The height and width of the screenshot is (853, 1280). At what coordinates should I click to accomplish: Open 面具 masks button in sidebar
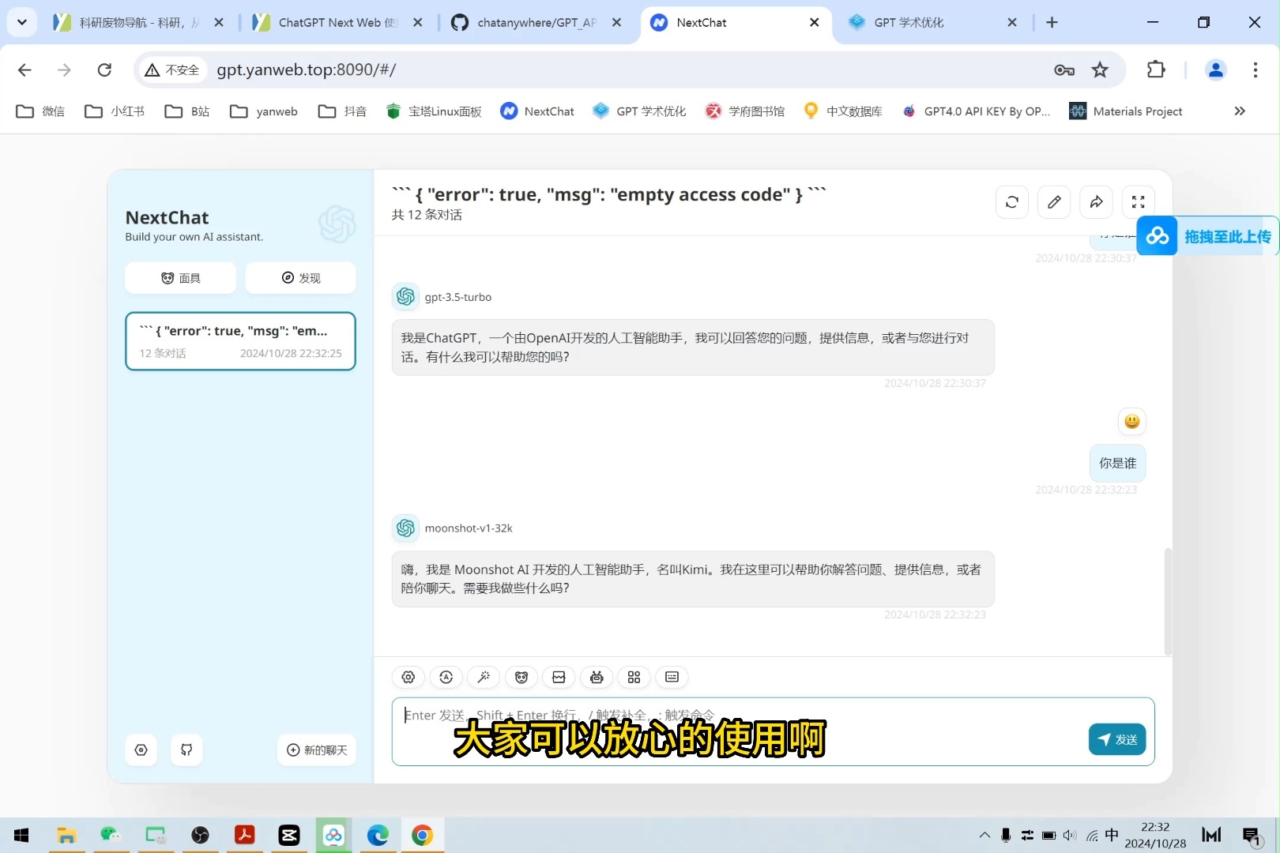pos(181,278)
